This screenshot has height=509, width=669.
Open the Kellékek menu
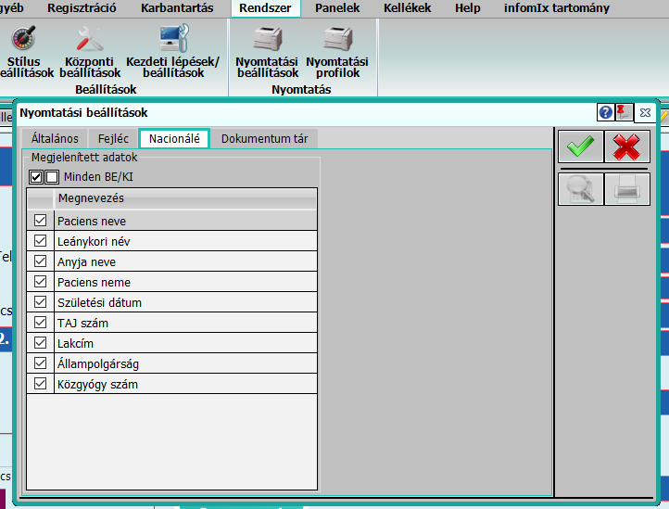408,7
